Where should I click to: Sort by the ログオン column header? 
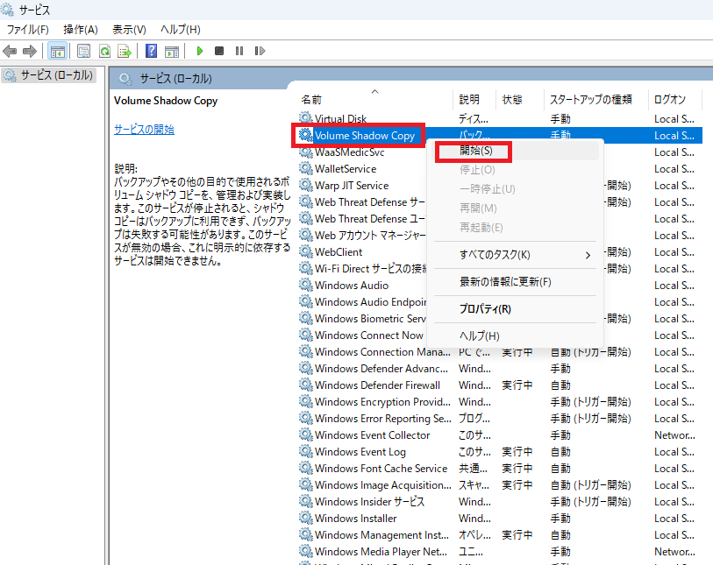670,100
